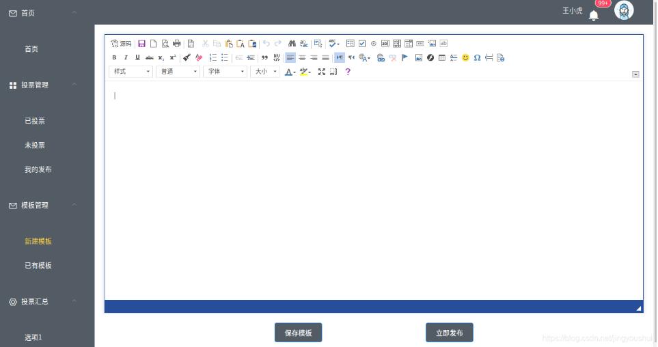Insert a form element icon
Image resolution: width=658 pixels, height=347 pixels.
click(351, 44)
